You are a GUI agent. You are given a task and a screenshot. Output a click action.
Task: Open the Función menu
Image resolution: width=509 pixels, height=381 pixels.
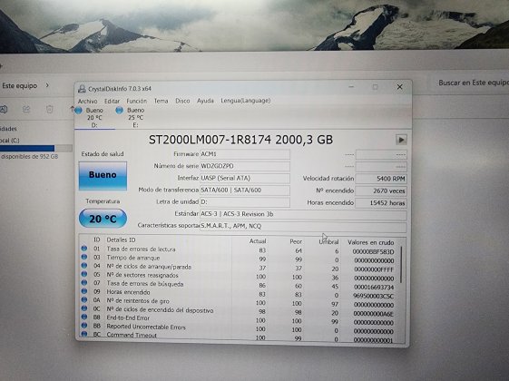[137, 101]
